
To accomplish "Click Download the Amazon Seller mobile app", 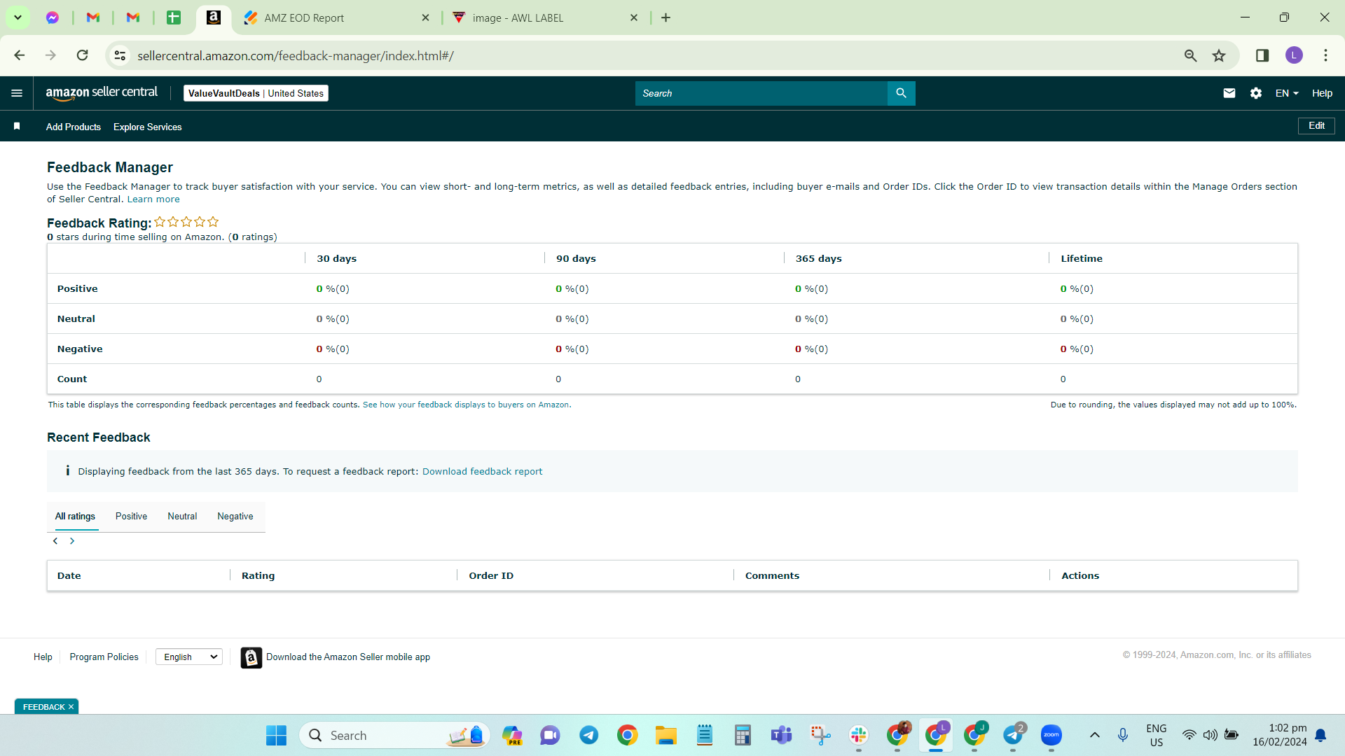I will coord(348,657).
